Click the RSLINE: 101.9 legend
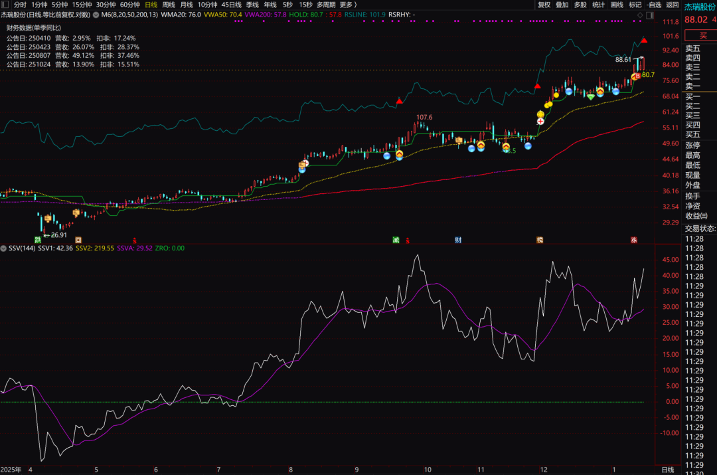Screen dimensions: 717x475 coord(365,15)
